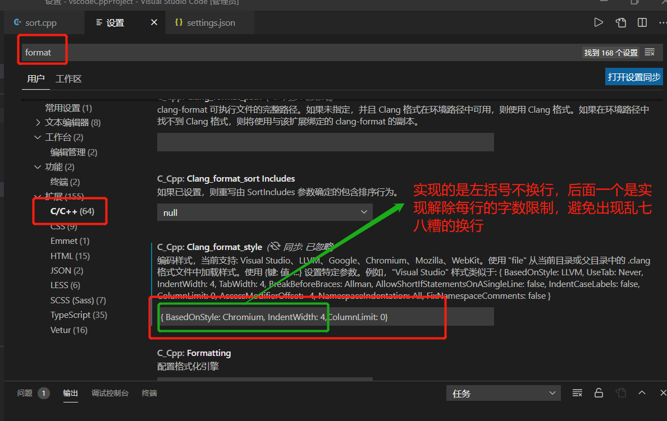Image resolution: width=667 pixels, height=421 pixels.
Task: Select Vetur (16) extension settings
Action: click(x=69, y=330)
